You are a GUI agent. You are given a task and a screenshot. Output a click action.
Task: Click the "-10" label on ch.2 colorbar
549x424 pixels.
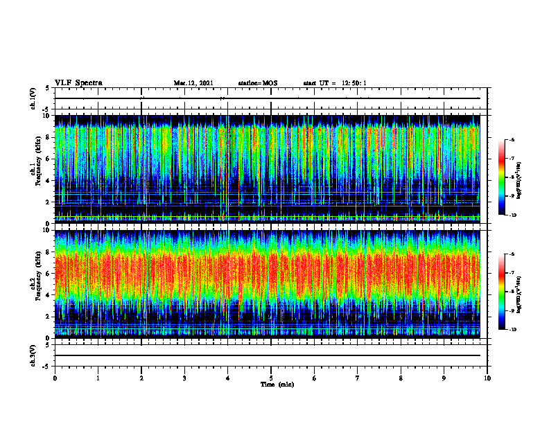(512, 330)
